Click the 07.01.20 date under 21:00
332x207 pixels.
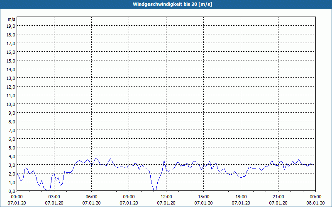(278, 203)
